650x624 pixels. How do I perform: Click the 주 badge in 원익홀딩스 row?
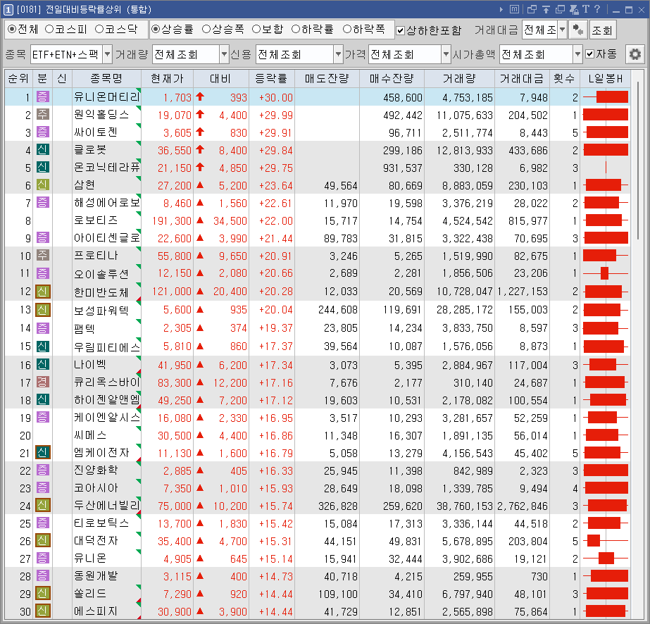[43, 114]
